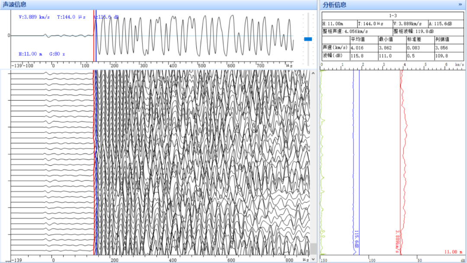467x263 pixels.
Task: Click the 声速(km/s) row label
Action: tap(335, 48)
